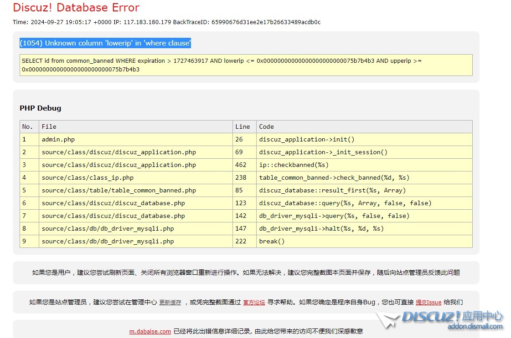Click line number 238 cell
The width and height of the screenshot is (511, 338).
tap(244, 177)
